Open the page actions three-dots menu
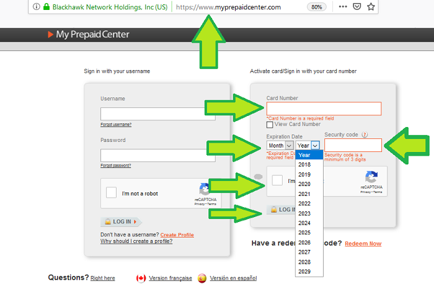The width and height of the screenshot is (434, 284). (343, 6)
